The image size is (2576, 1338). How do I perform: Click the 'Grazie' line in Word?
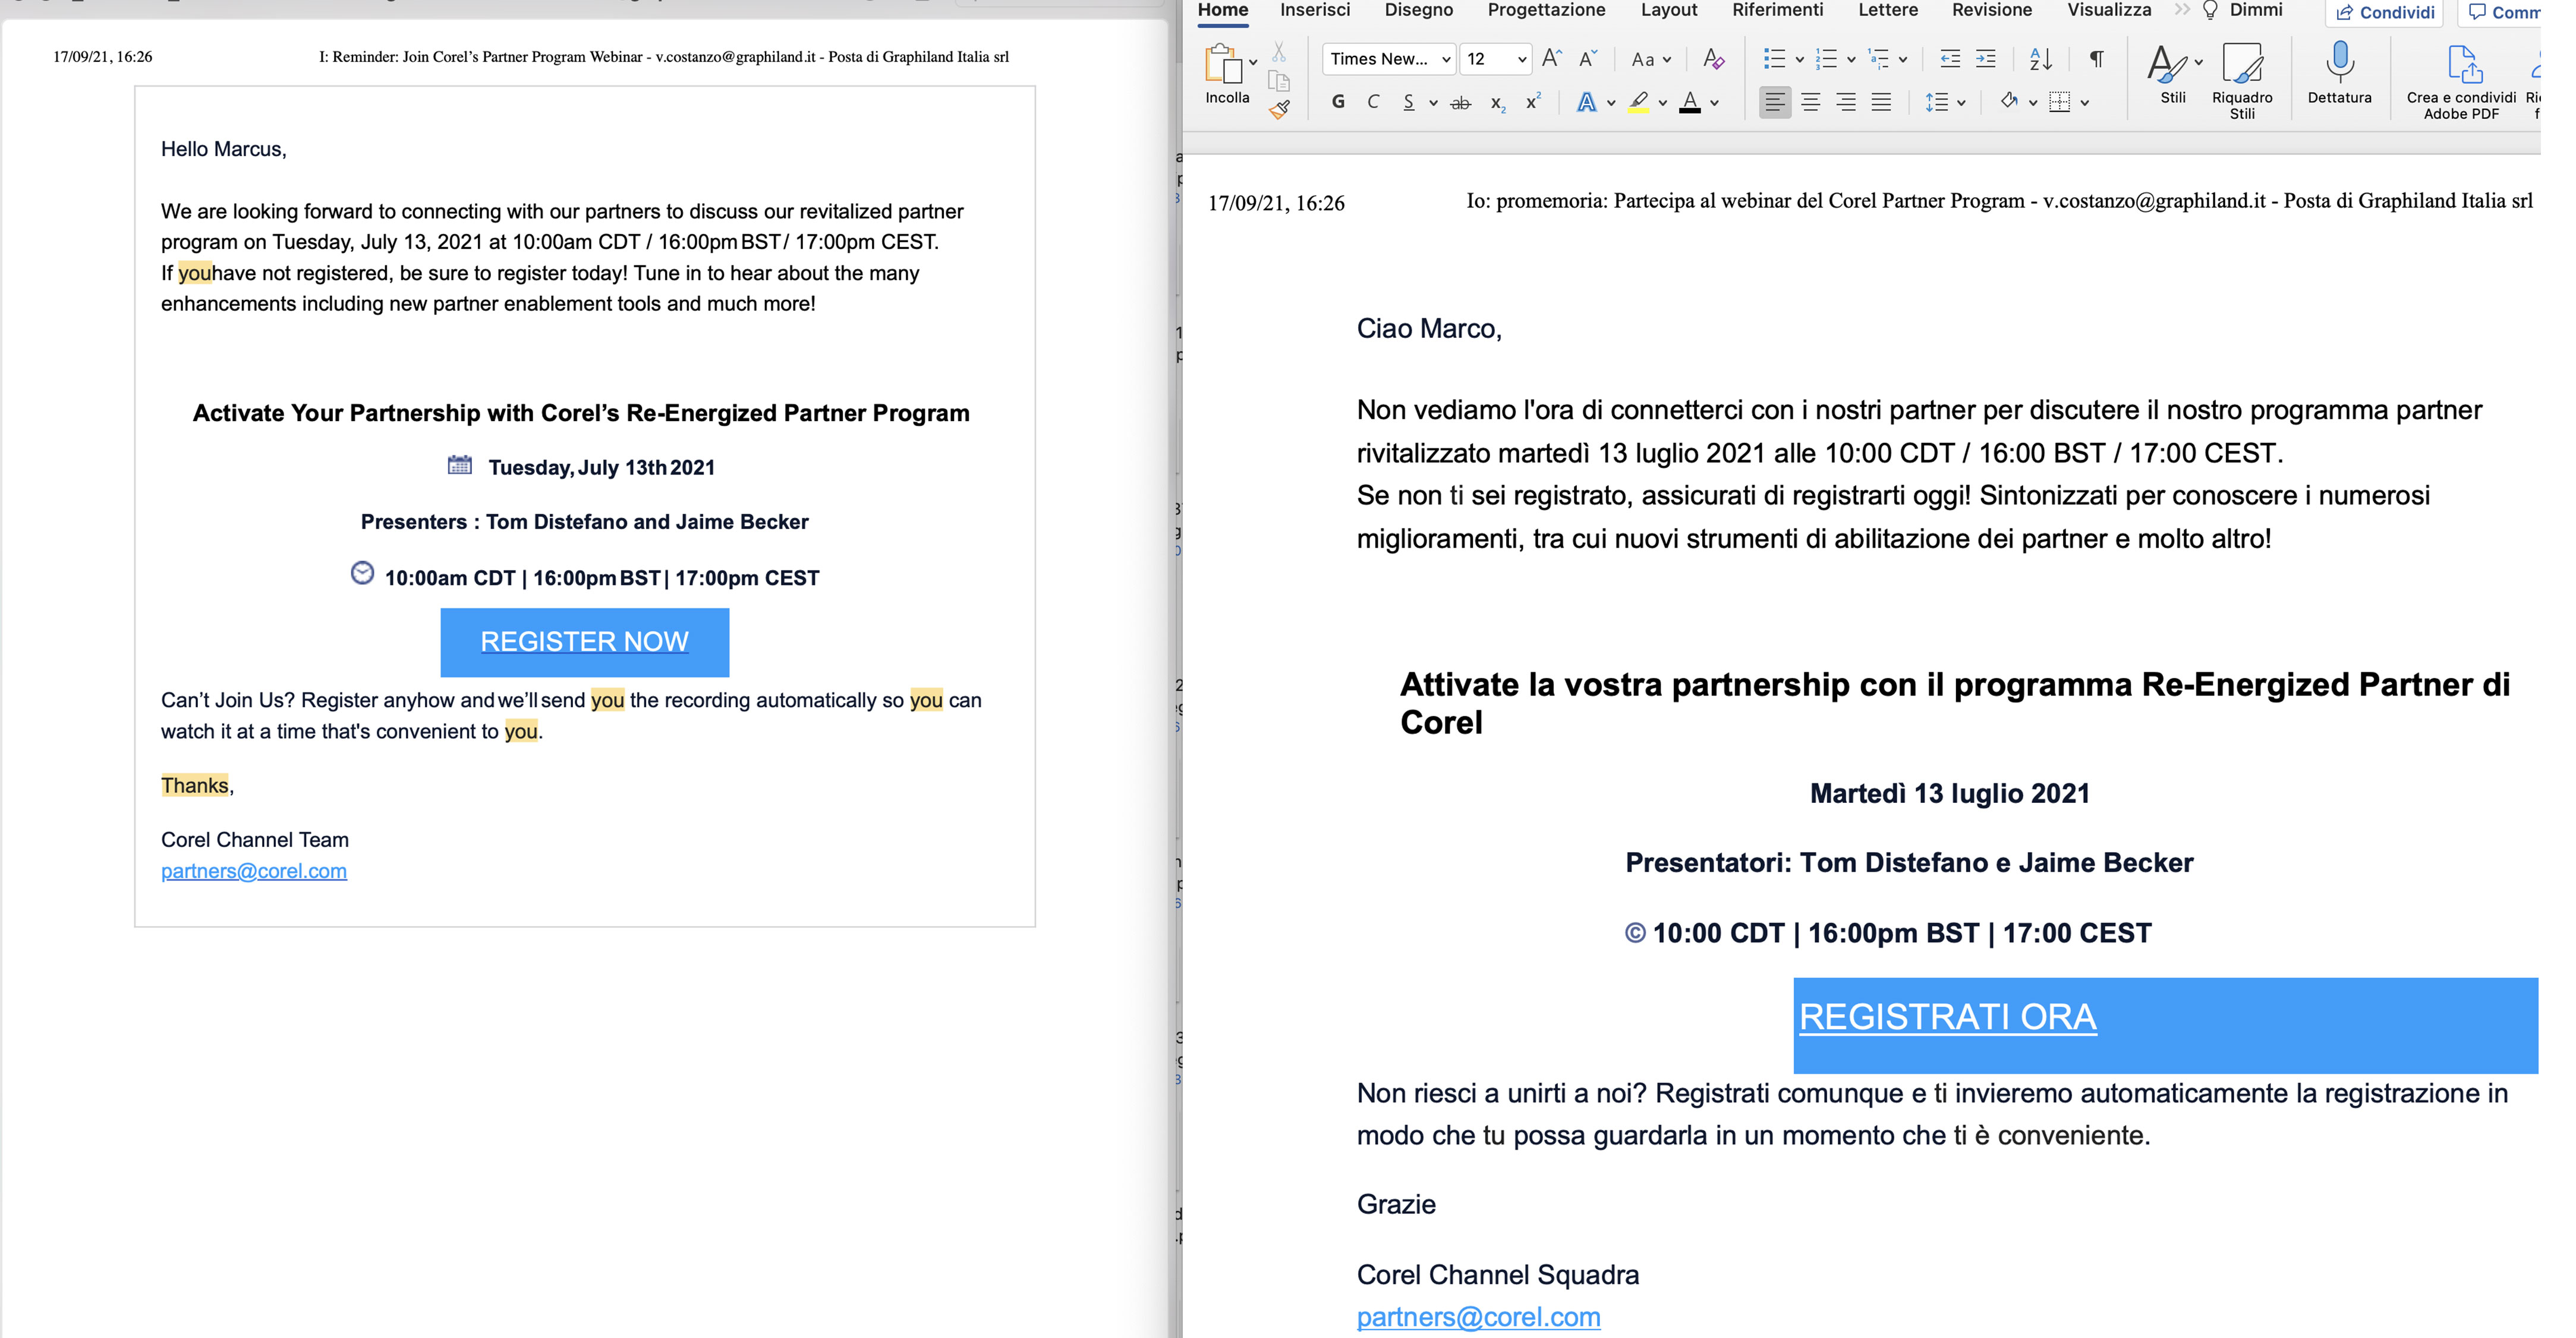[1396, 1204]
